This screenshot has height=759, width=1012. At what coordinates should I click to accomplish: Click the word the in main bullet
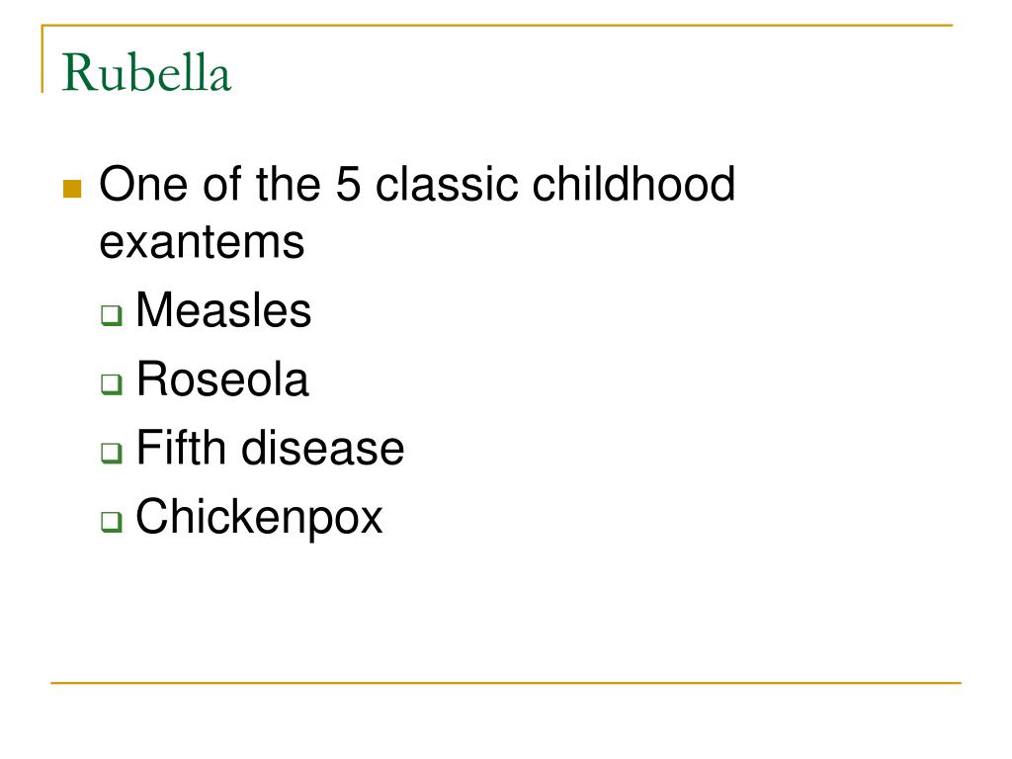288,184
